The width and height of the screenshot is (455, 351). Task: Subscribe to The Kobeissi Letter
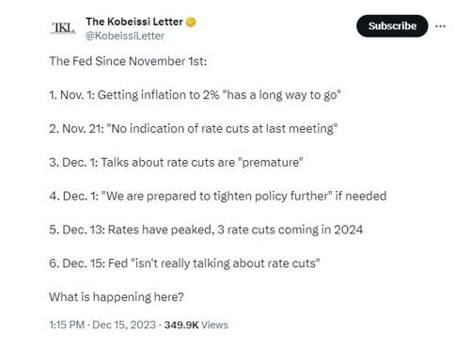[392, 26]
